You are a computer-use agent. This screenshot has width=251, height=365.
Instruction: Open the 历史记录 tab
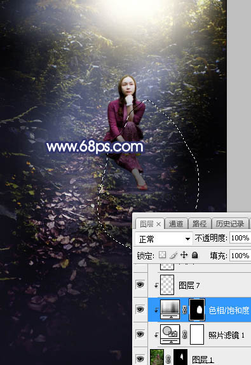point(230,224)
